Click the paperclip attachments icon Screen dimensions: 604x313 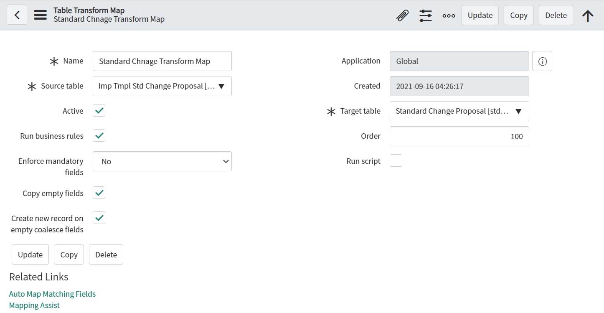click(x=402, y=15)
